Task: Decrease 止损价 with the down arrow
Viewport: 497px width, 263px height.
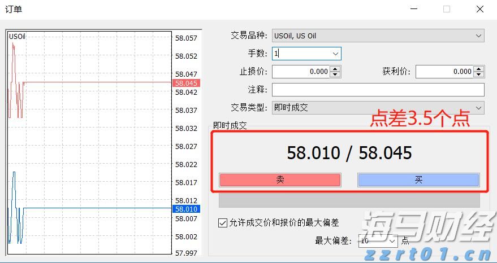Action: click(x=335, y=74)
